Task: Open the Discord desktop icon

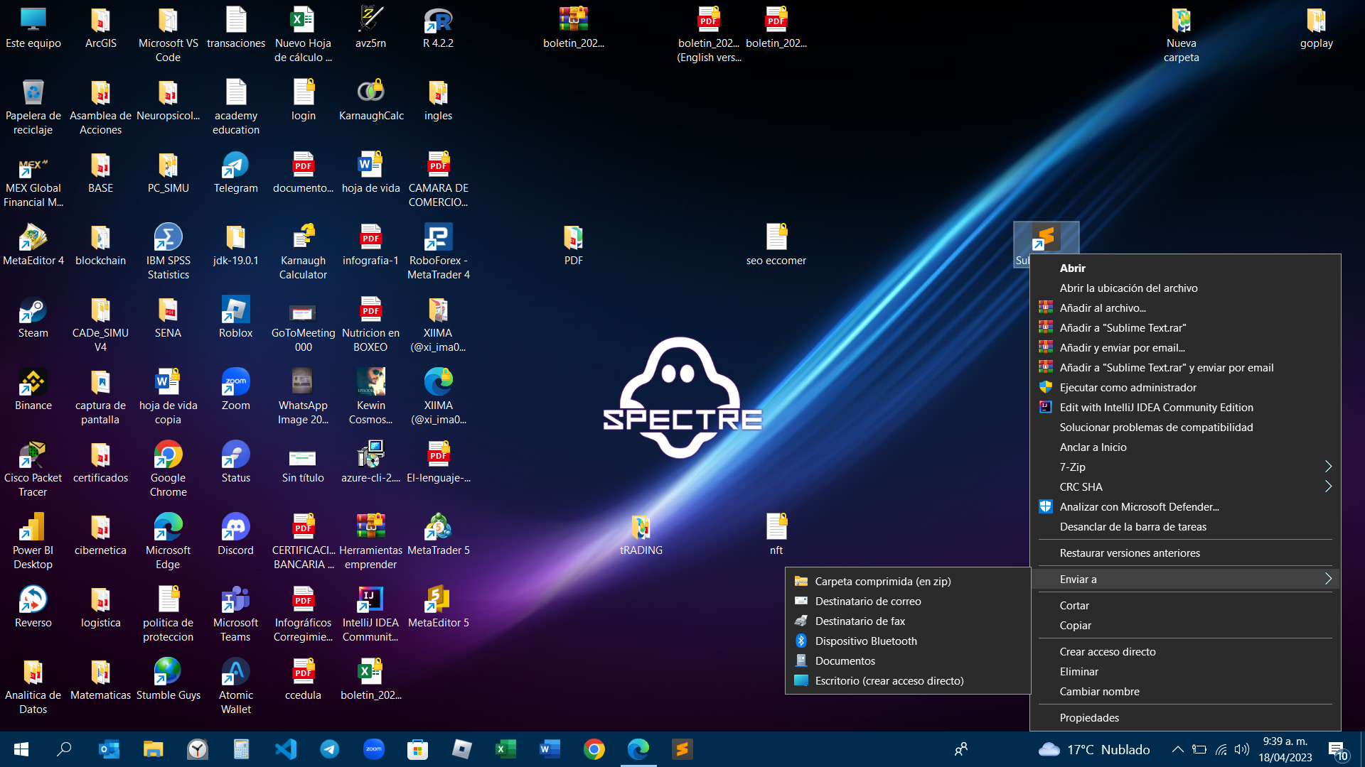Action: coord(235,535)
